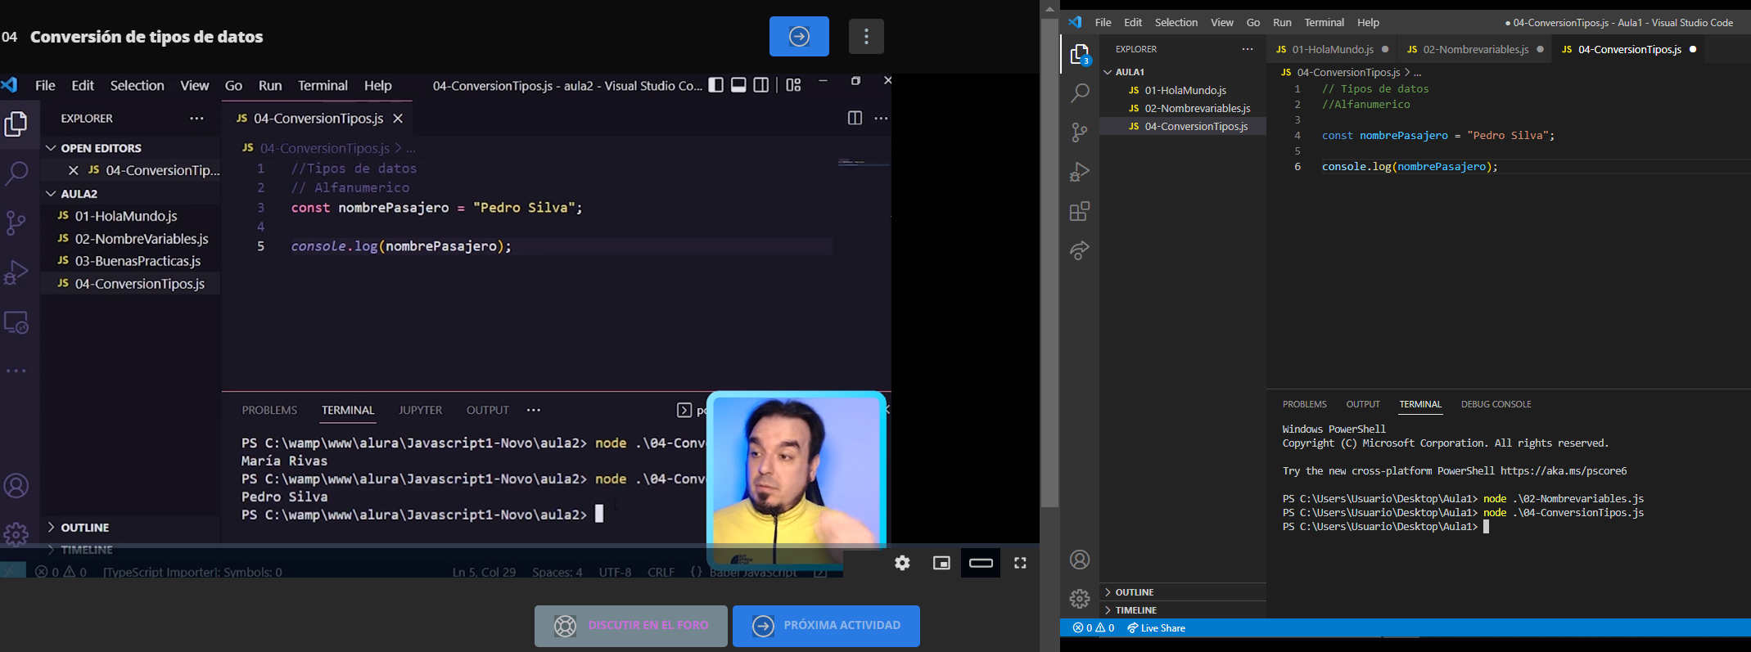Image resolution: width=1751 pixels, height=652 pixels.
Task: Open the Search view in the right VS Code window
Action: pos(1080,93)
